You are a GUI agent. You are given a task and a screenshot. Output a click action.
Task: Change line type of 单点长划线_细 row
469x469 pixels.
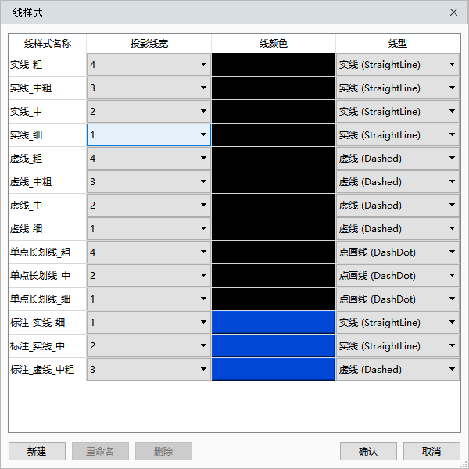coord(398,299)
